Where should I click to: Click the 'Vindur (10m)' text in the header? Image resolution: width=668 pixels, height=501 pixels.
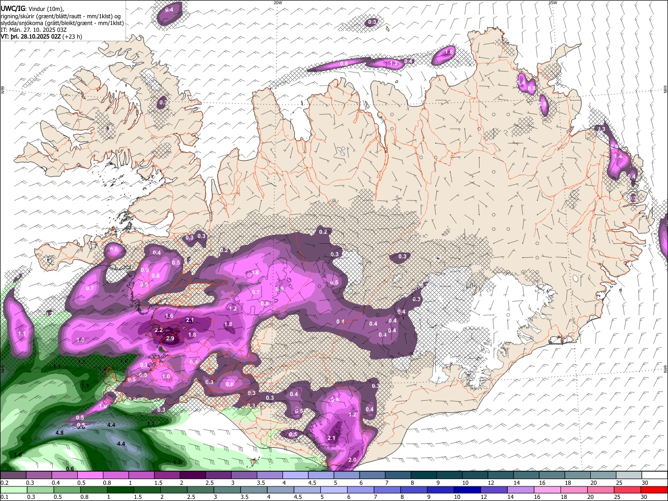click(x=46, y=9)
